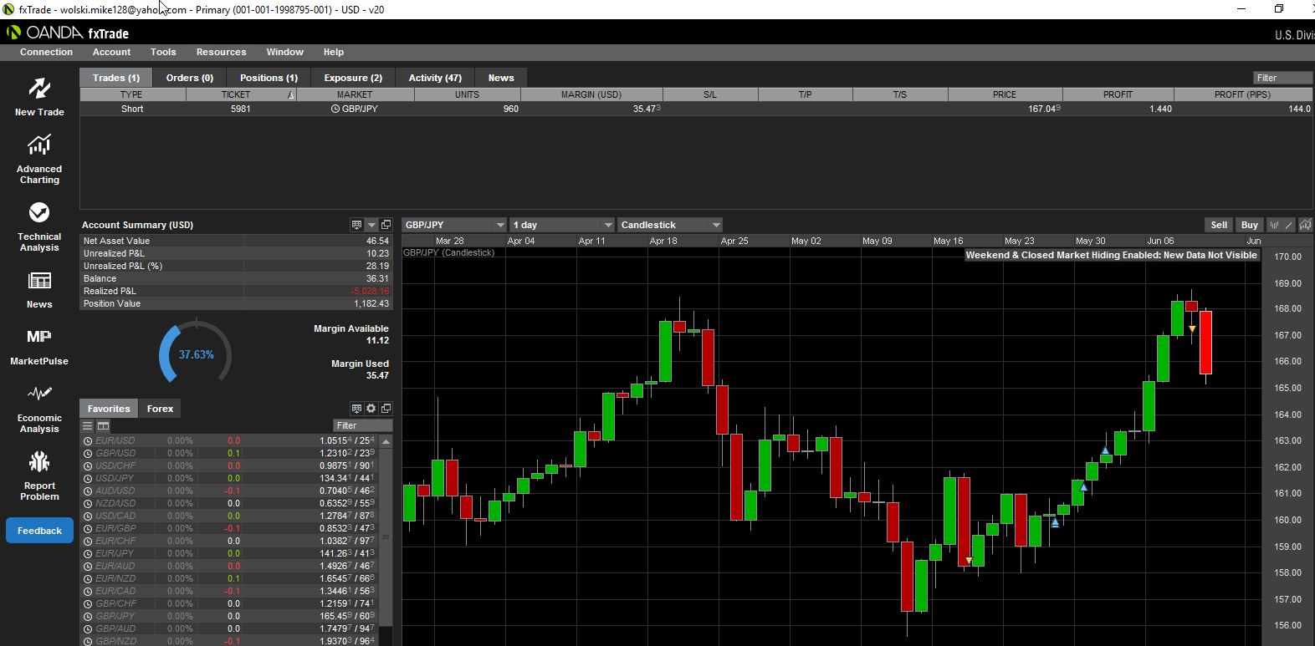Click the Net Asset Value row
This screenshot has width=1315, height=646.
236,241
